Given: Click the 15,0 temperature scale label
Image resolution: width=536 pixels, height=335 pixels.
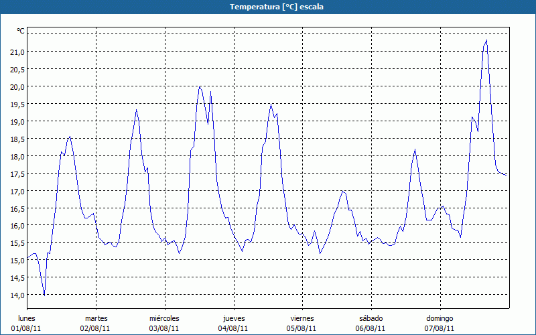Looking at the screenshot, I should pyautogui.click(x=17, y=261).
